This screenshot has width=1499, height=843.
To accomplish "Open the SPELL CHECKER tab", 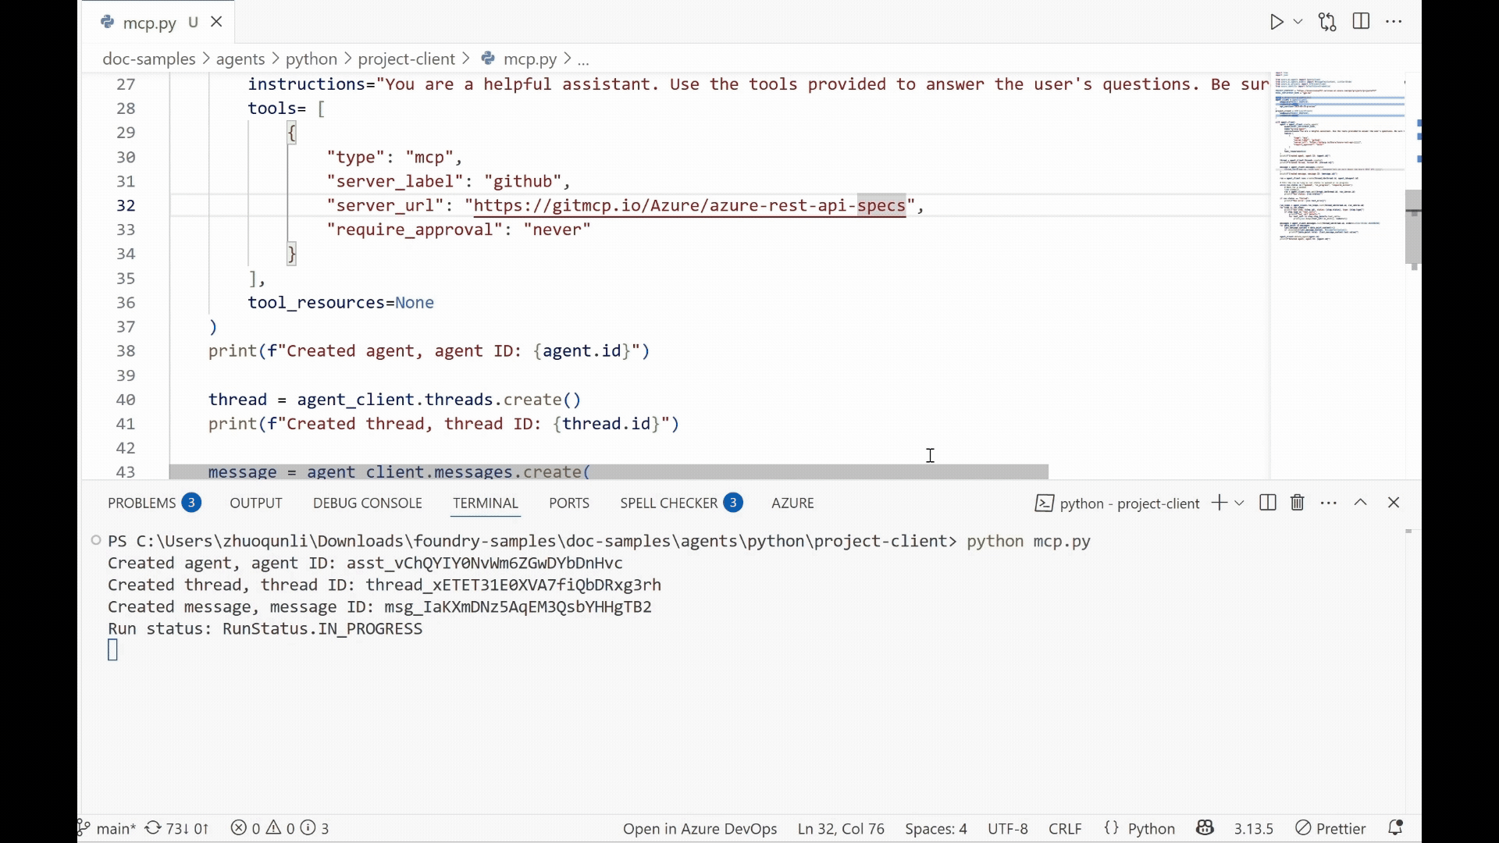I will coord(668,503).
